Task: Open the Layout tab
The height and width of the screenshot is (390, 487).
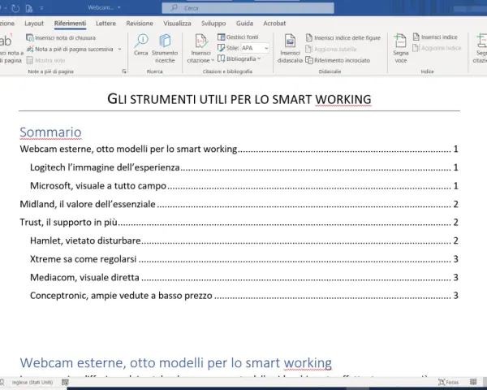Action: (x=34, y=24)
